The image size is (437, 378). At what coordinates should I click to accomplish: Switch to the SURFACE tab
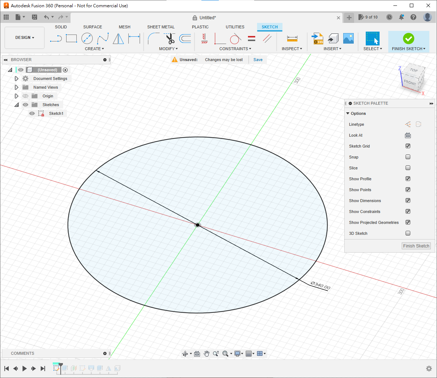(x=92, y=27)
